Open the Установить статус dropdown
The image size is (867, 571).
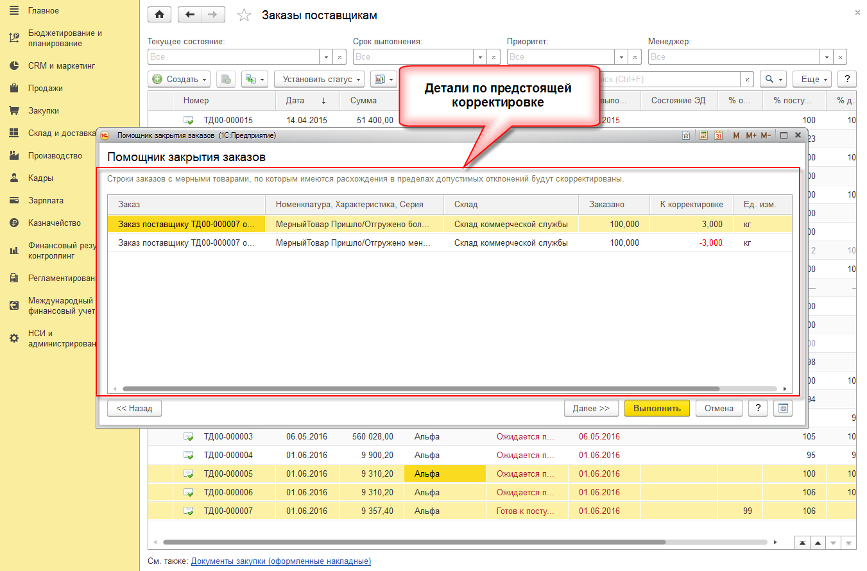click(319, 80)
